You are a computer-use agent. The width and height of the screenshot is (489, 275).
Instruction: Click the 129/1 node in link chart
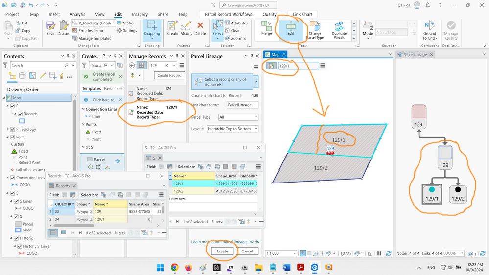[432, 194]
